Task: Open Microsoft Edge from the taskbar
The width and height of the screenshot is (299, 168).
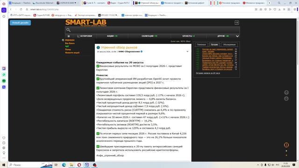Action: tap(64, 165)
